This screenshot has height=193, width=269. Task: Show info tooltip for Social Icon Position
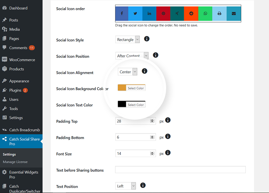point(155,55)
